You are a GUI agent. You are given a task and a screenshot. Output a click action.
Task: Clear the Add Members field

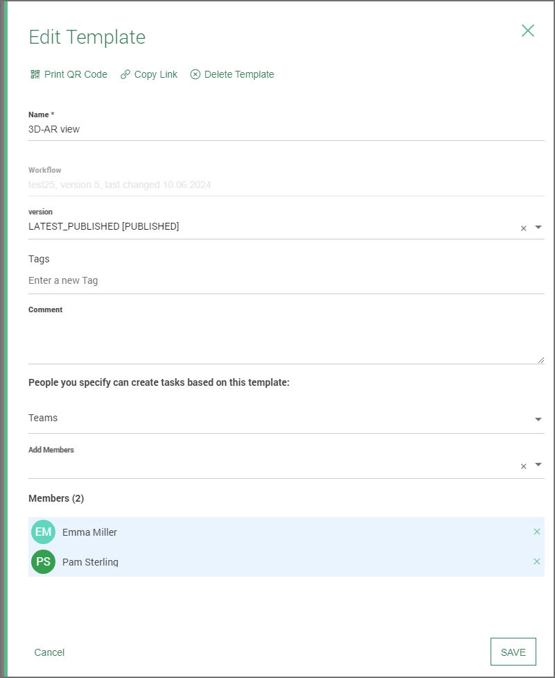click(x=524, y=466)
